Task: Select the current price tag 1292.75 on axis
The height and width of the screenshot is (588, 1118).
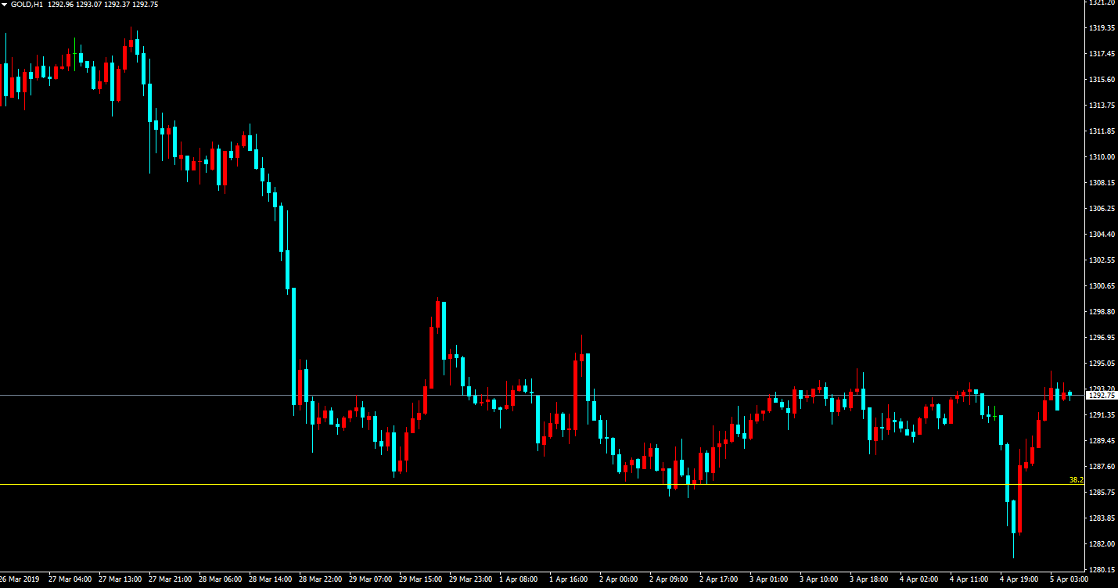Action: pyautogui.click(x=1101, y=396)
